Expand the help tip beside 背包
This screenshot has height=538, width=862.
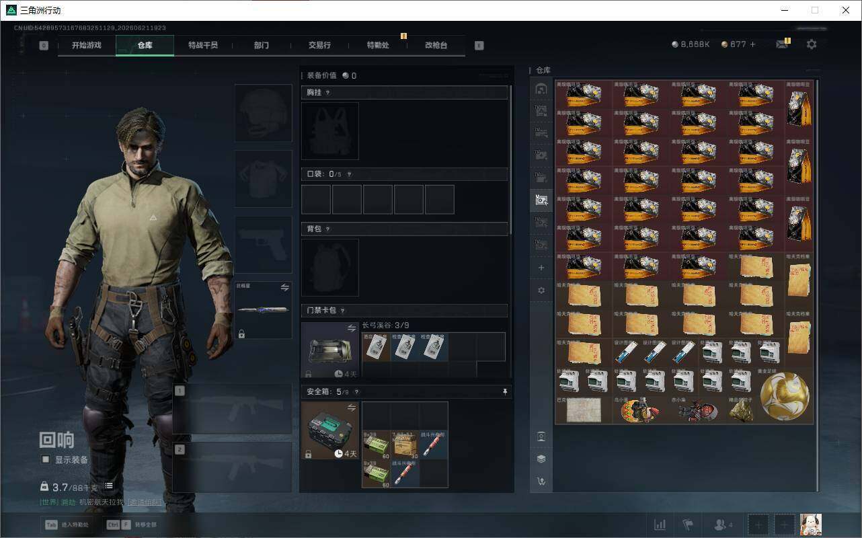pyautogui.click(x=328, y=229)
